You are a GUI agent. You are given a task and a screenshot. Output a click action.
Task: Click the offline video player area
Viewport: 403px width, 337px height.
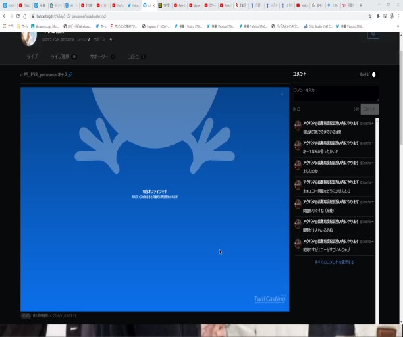(155, 199)
